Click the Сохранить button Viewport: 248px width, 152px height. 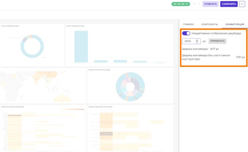click(229, 4)
